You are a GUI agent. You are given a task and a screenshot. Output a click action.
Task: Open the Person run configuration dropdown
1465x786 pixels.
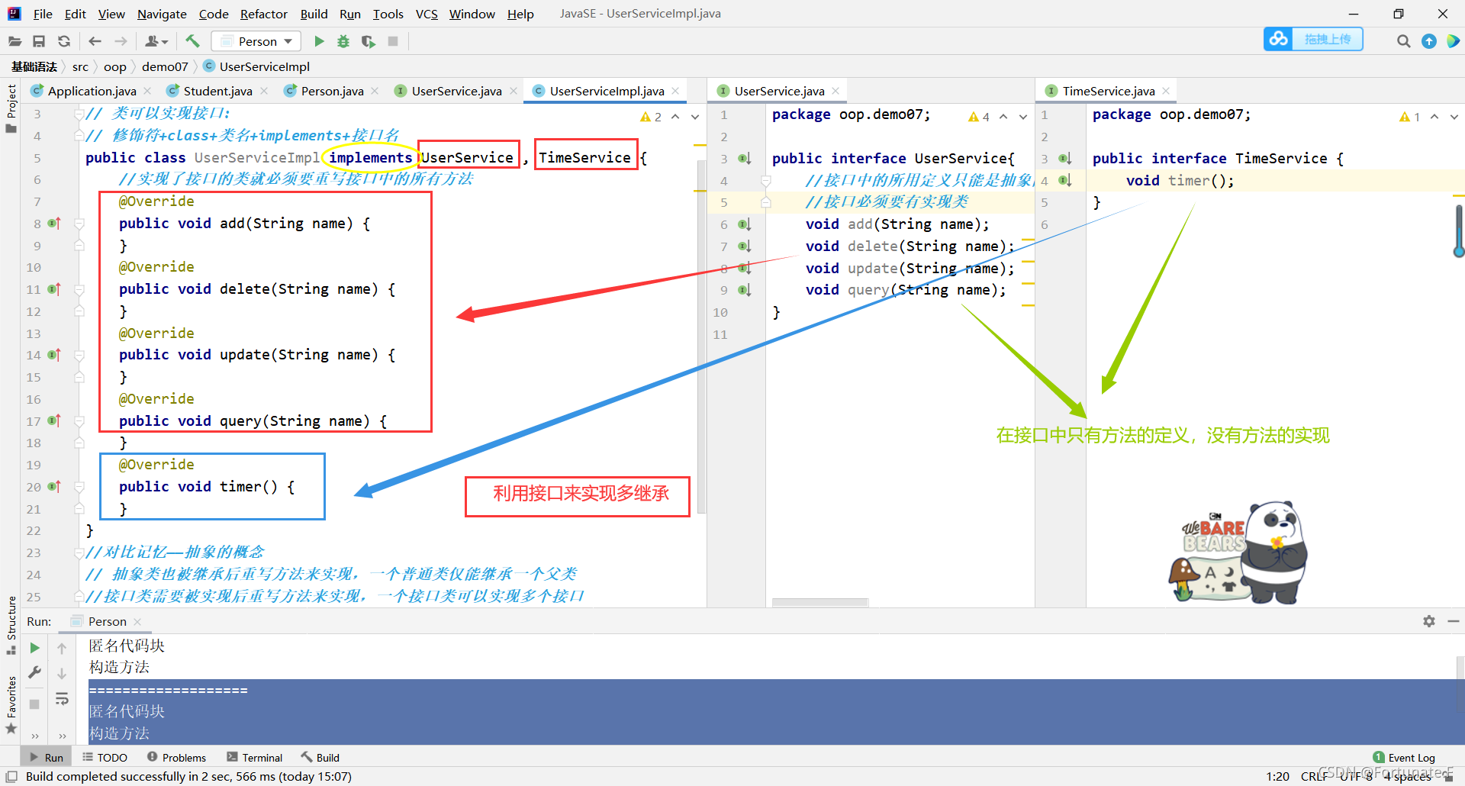coord(256,41)
